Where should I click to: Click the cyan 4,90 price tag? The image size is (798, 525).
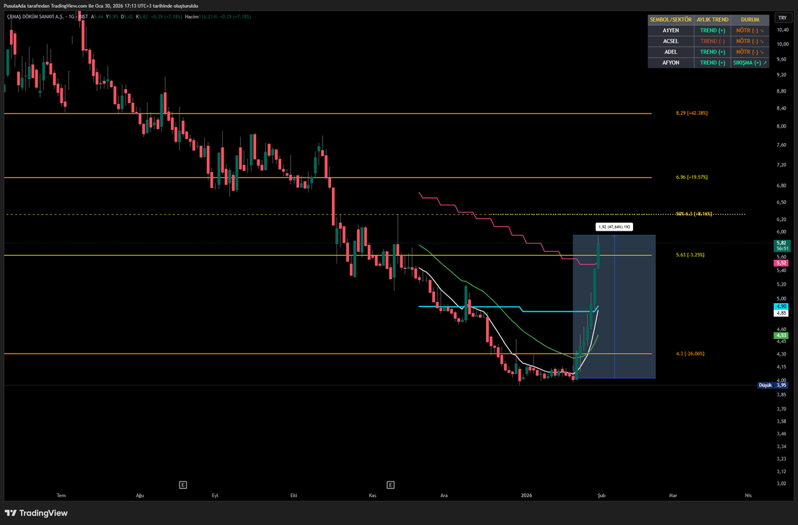click(x=780, y=306)
